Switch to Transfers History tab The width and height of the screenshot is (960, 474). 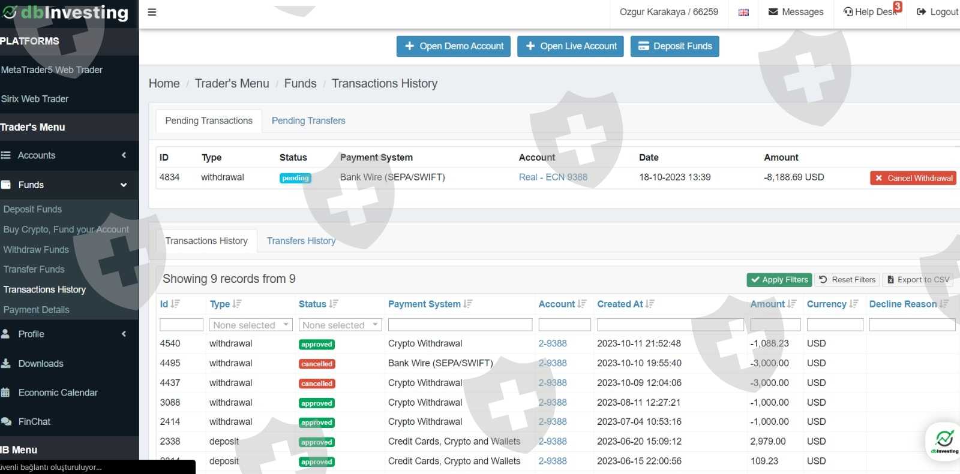coord(301,241)
